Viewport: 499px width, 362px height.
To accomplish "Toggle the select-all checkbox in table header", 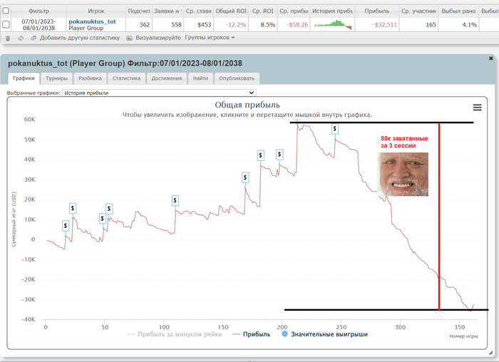I will point(6,11).
